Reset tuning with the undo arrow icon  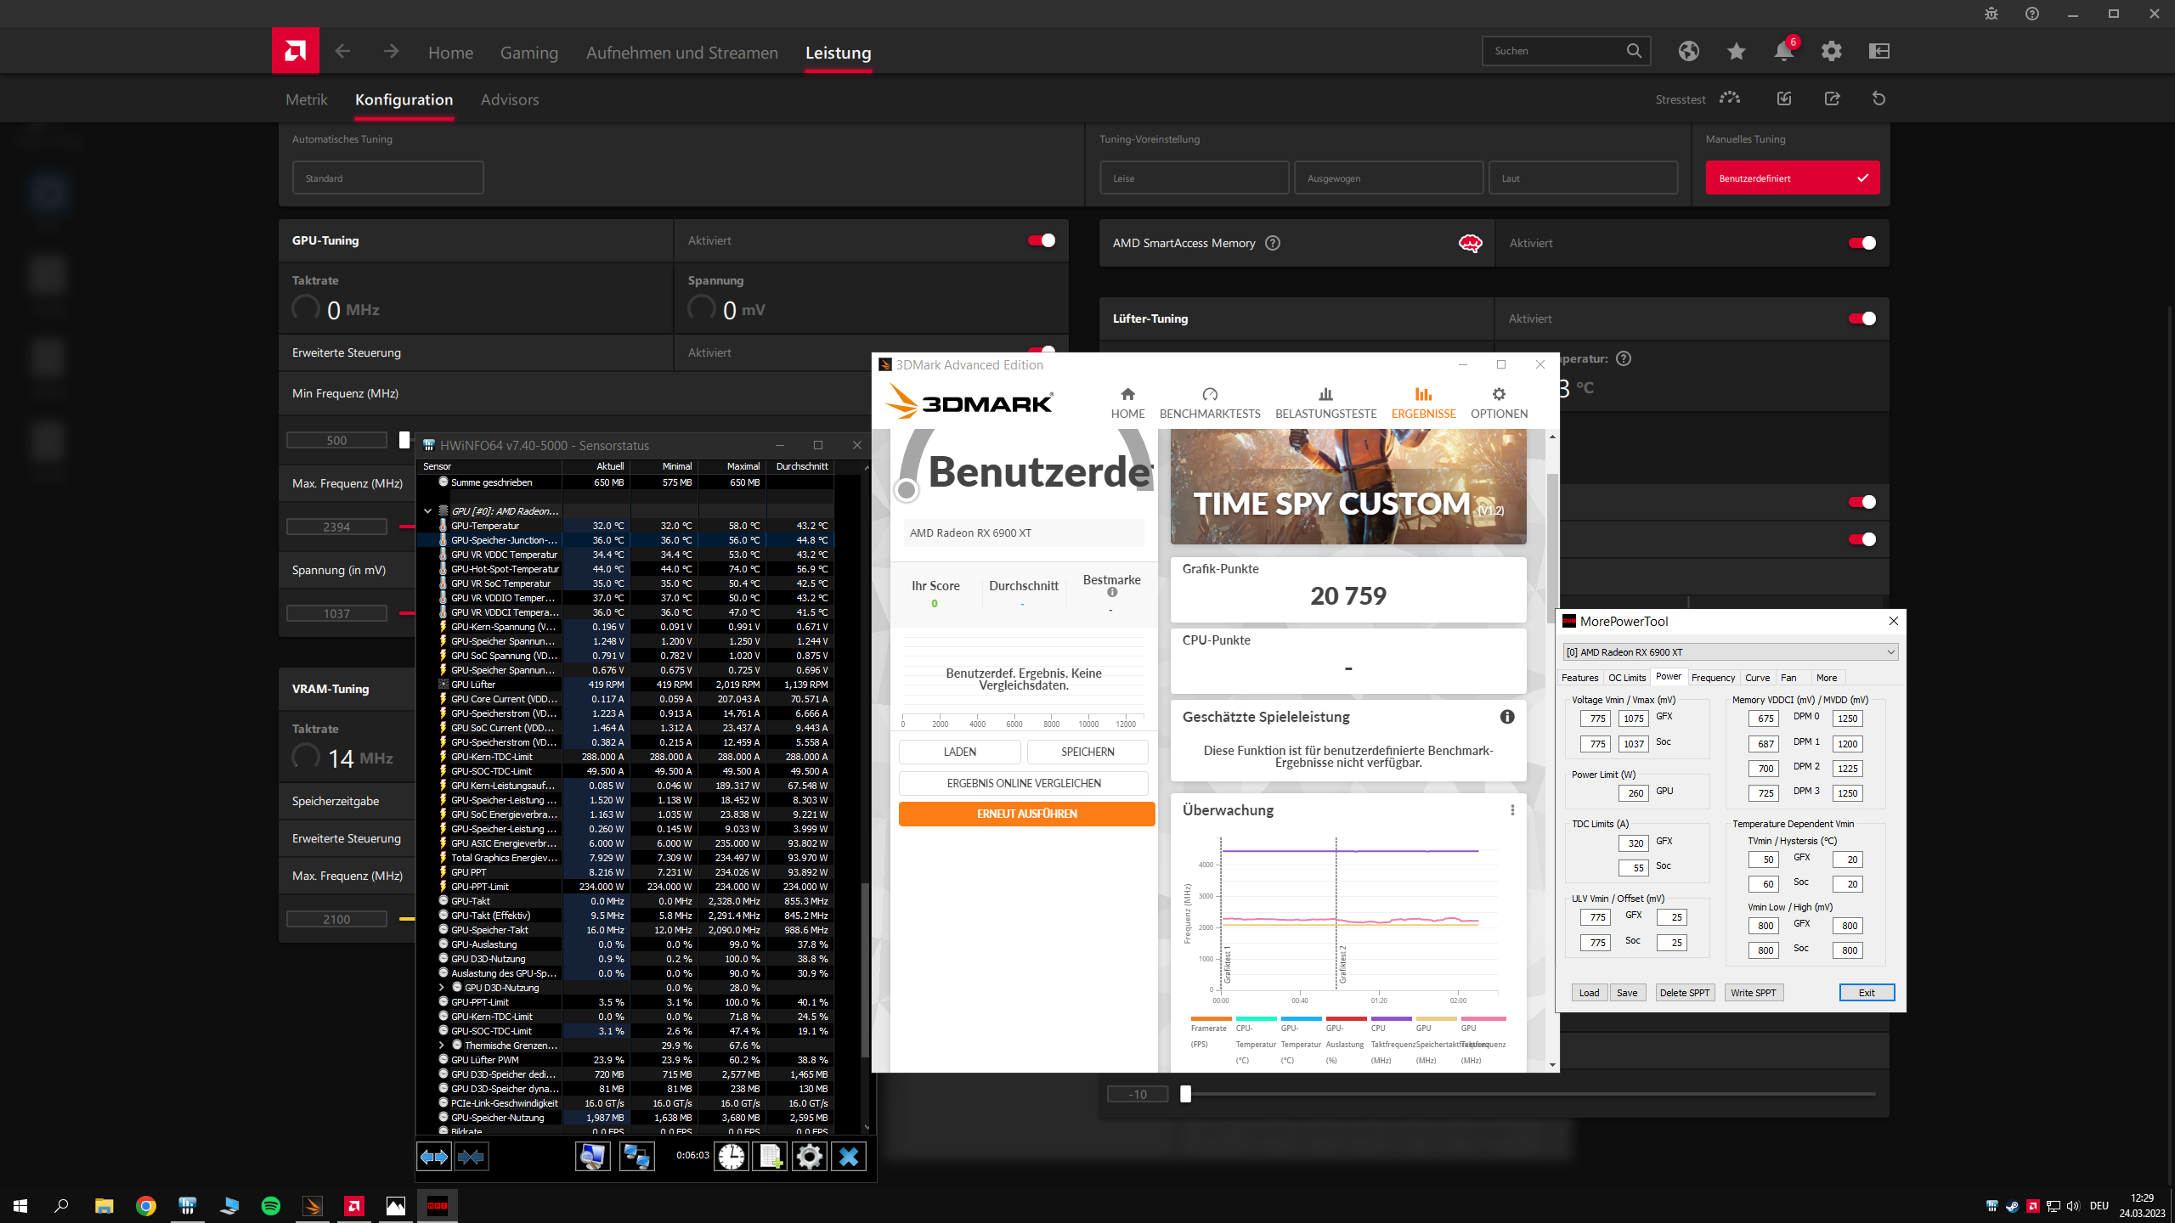coord(1878,99)
